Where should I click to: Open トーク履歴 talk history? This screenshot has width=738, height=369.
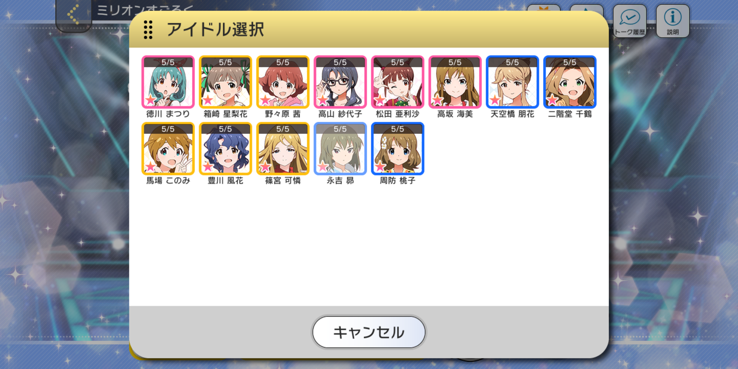point(629,21)
